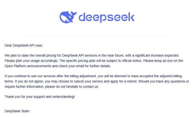Click 'We plan to raise' sentence start

(x=17, y=56)
